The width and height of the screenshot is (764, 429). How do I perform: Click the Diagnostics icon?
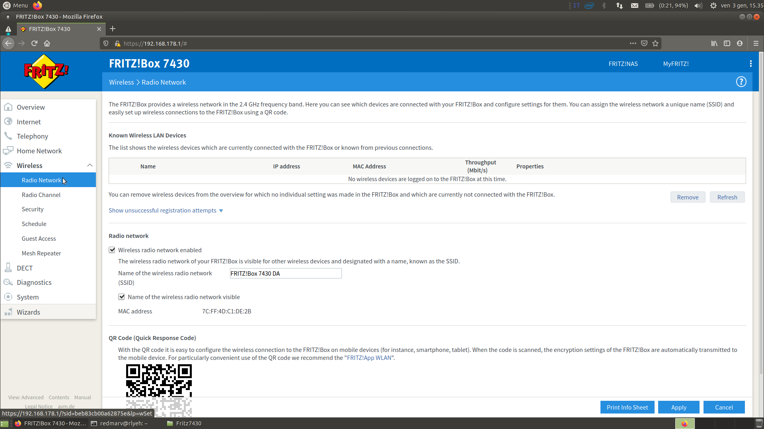click(x=8, y=282)
